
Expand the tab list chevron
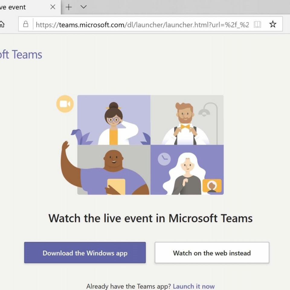click(84, 7)
